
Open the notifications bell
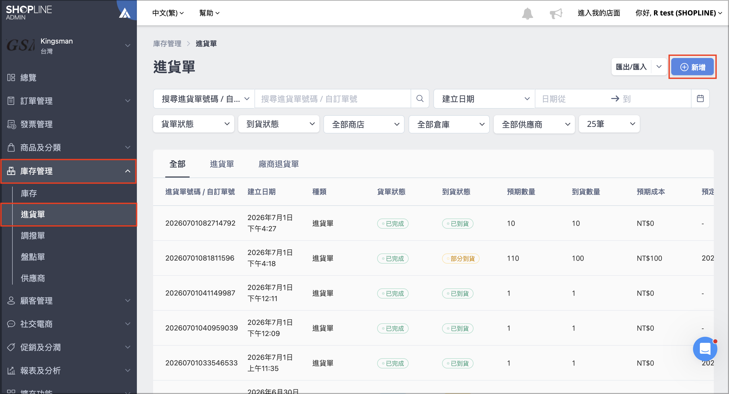[x=527, y=13]
